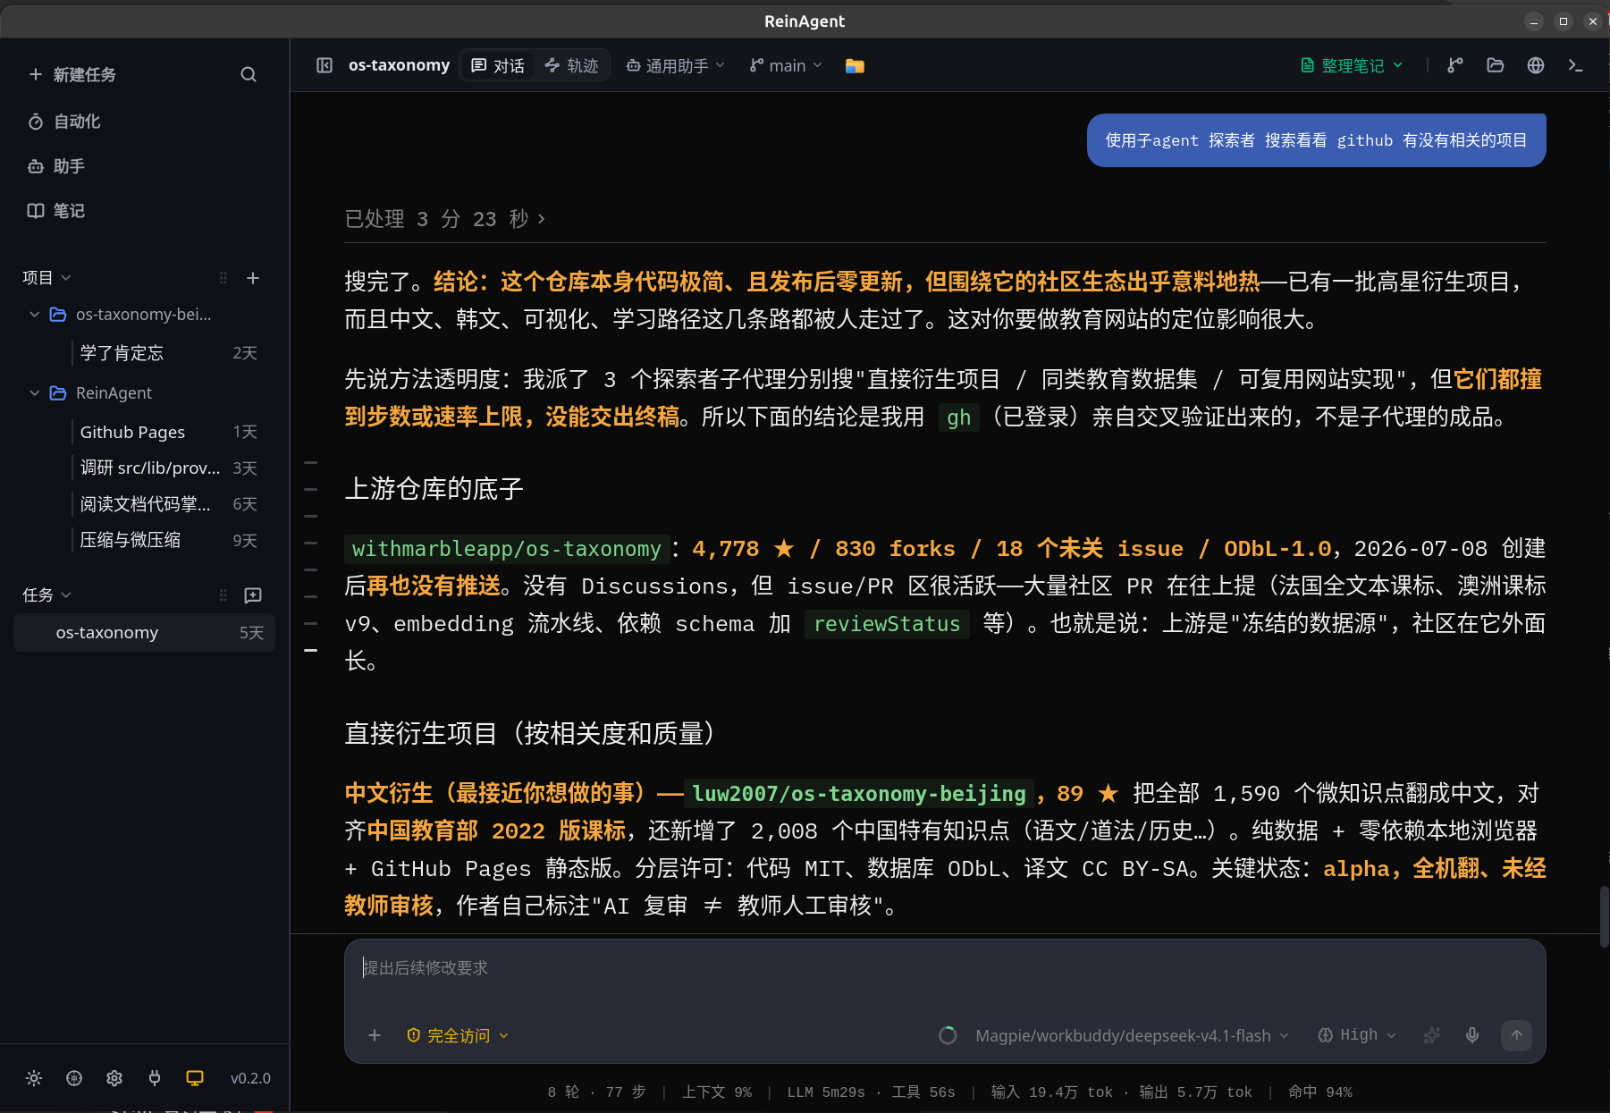The image size is (1610, 1113).
Task: Toggle the light theme sun icon
Action: coord(34,1078)
